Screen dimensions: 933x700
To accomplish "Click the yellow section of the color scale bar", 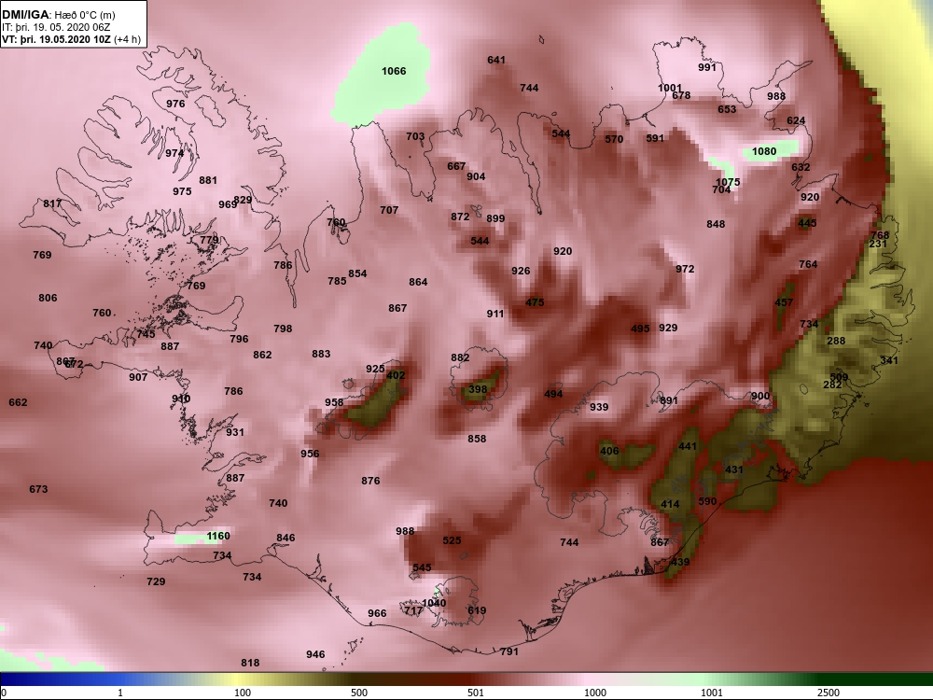I will point(238,679).
